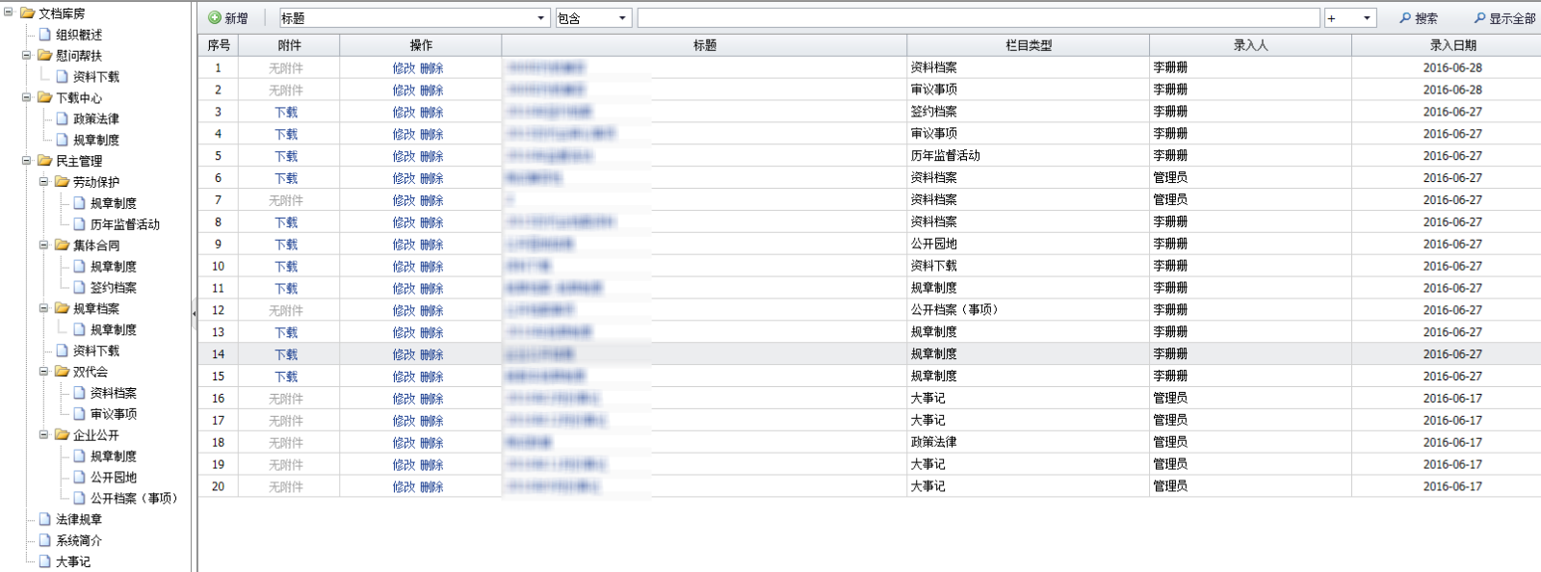Click 修改 link in row 1

(404, 68)
